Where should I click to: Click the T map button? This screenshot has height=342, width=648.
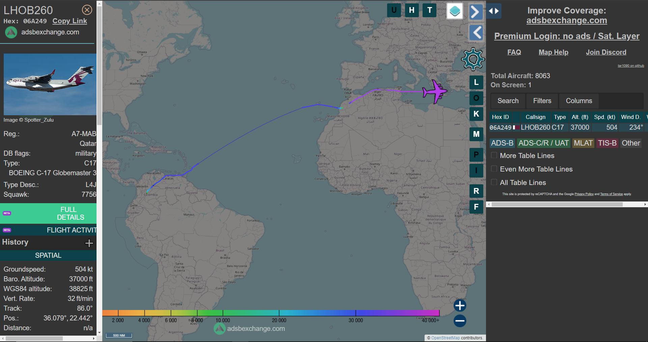click(x=430, y=10)
